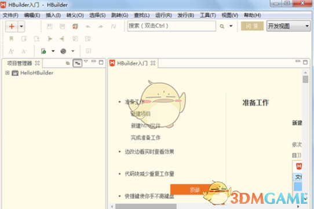Click the bookmark icon in the toolbar
The image size is (314, 209).
click(12, 38)
